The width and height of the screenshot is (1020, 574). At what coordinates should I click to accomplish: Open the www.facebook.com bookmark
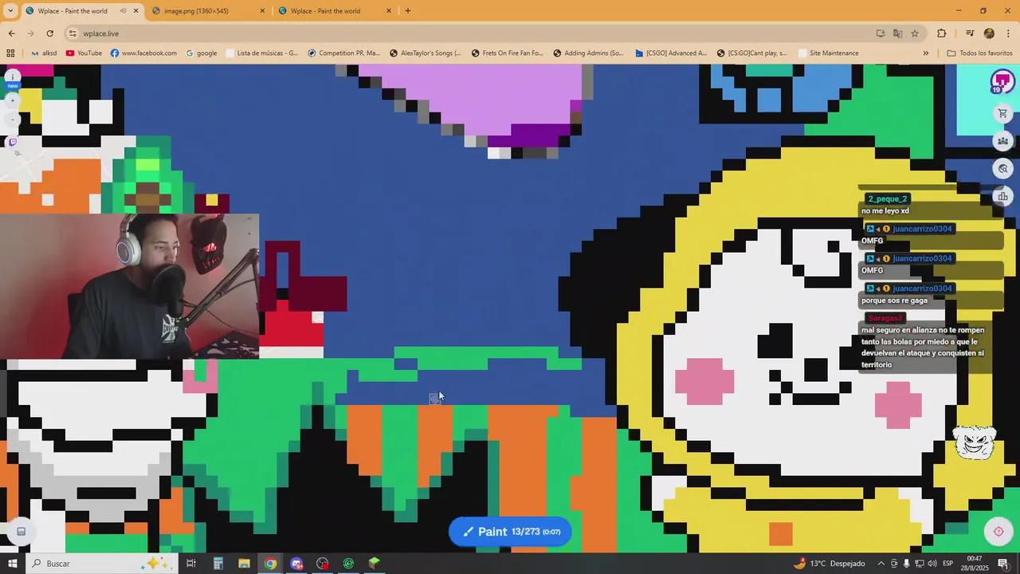tap(143, 53)
